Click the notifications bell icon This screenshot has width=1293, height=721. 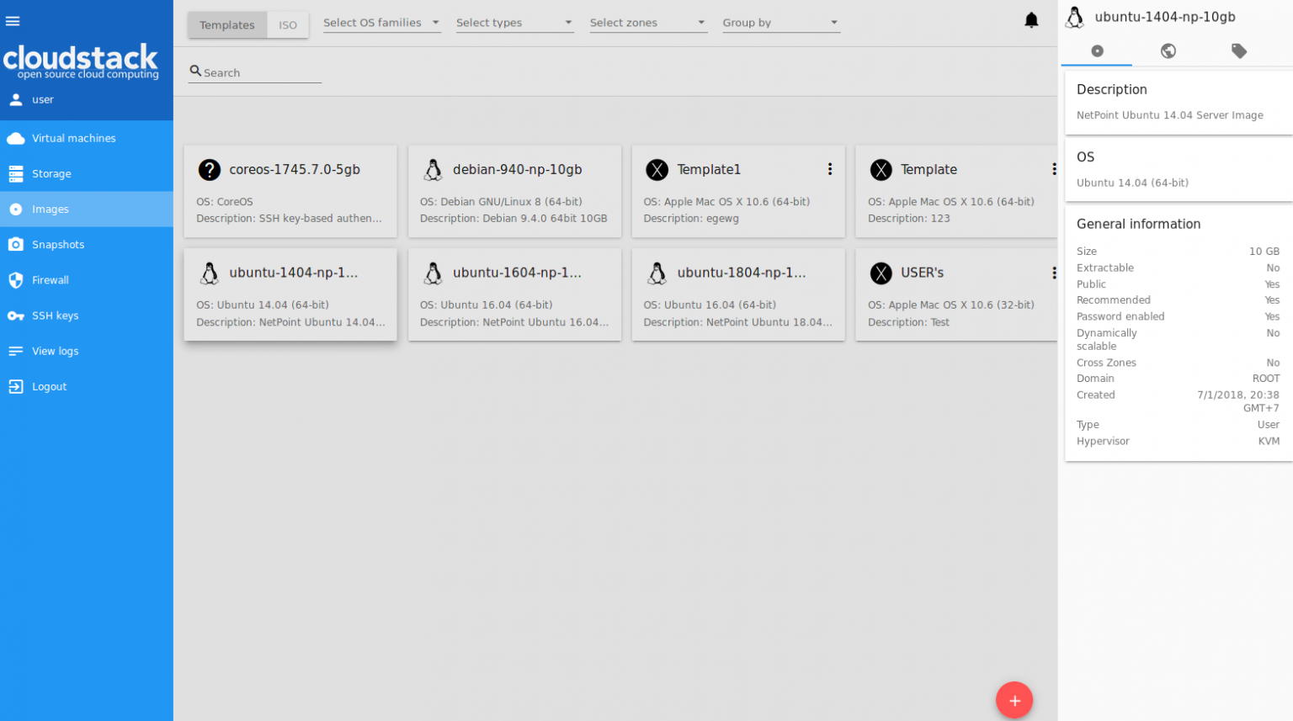point(1030,20)
